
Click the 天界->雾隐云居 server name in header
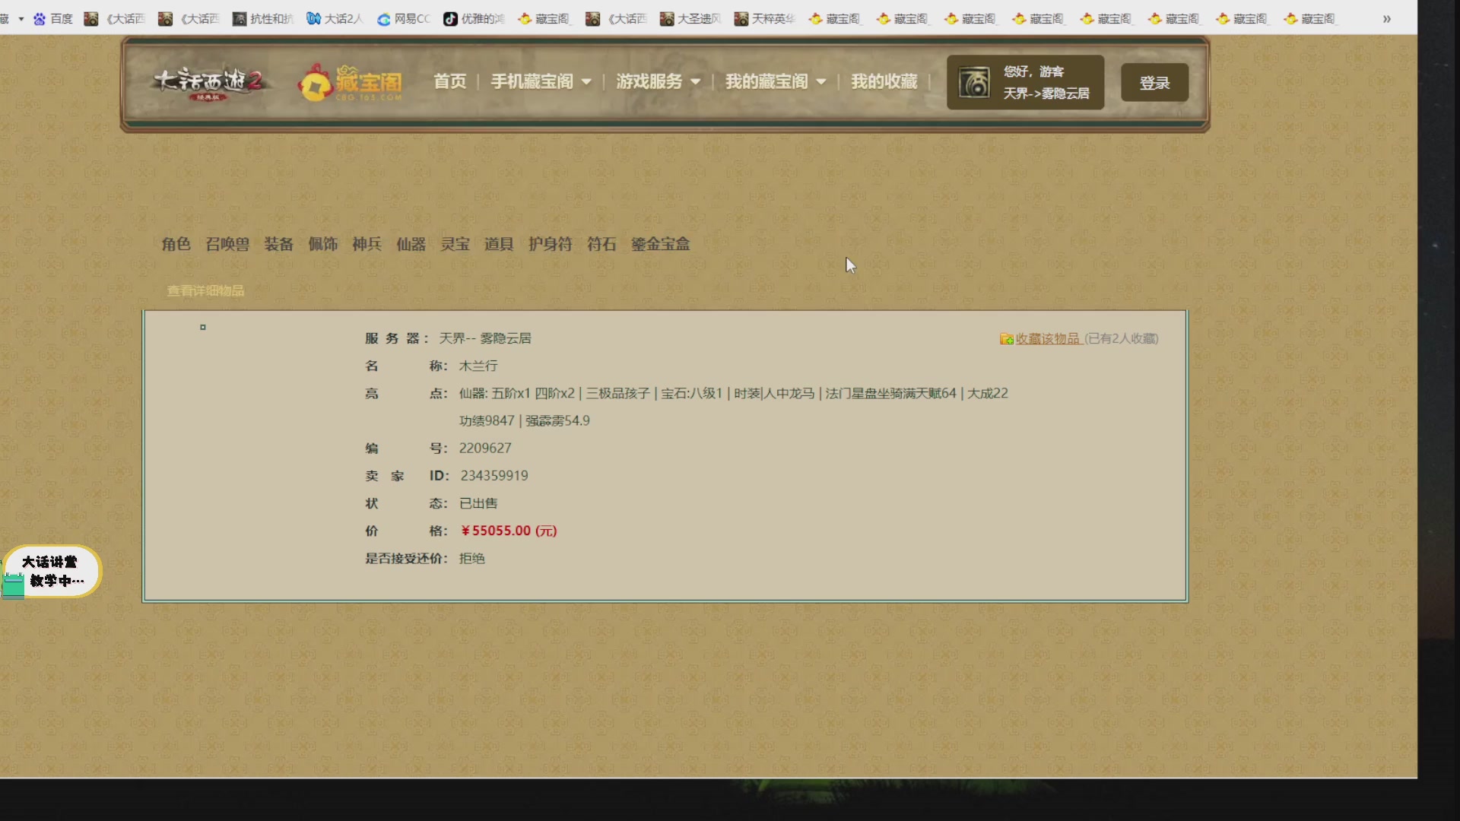coord(1046,94)
